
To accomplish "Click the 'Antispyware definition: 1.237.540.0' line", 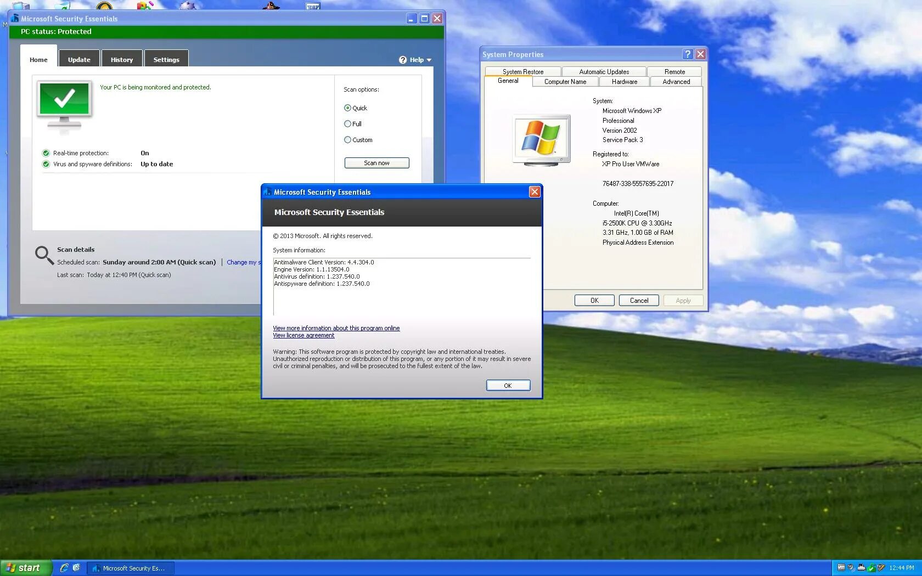I will (322, 284).
